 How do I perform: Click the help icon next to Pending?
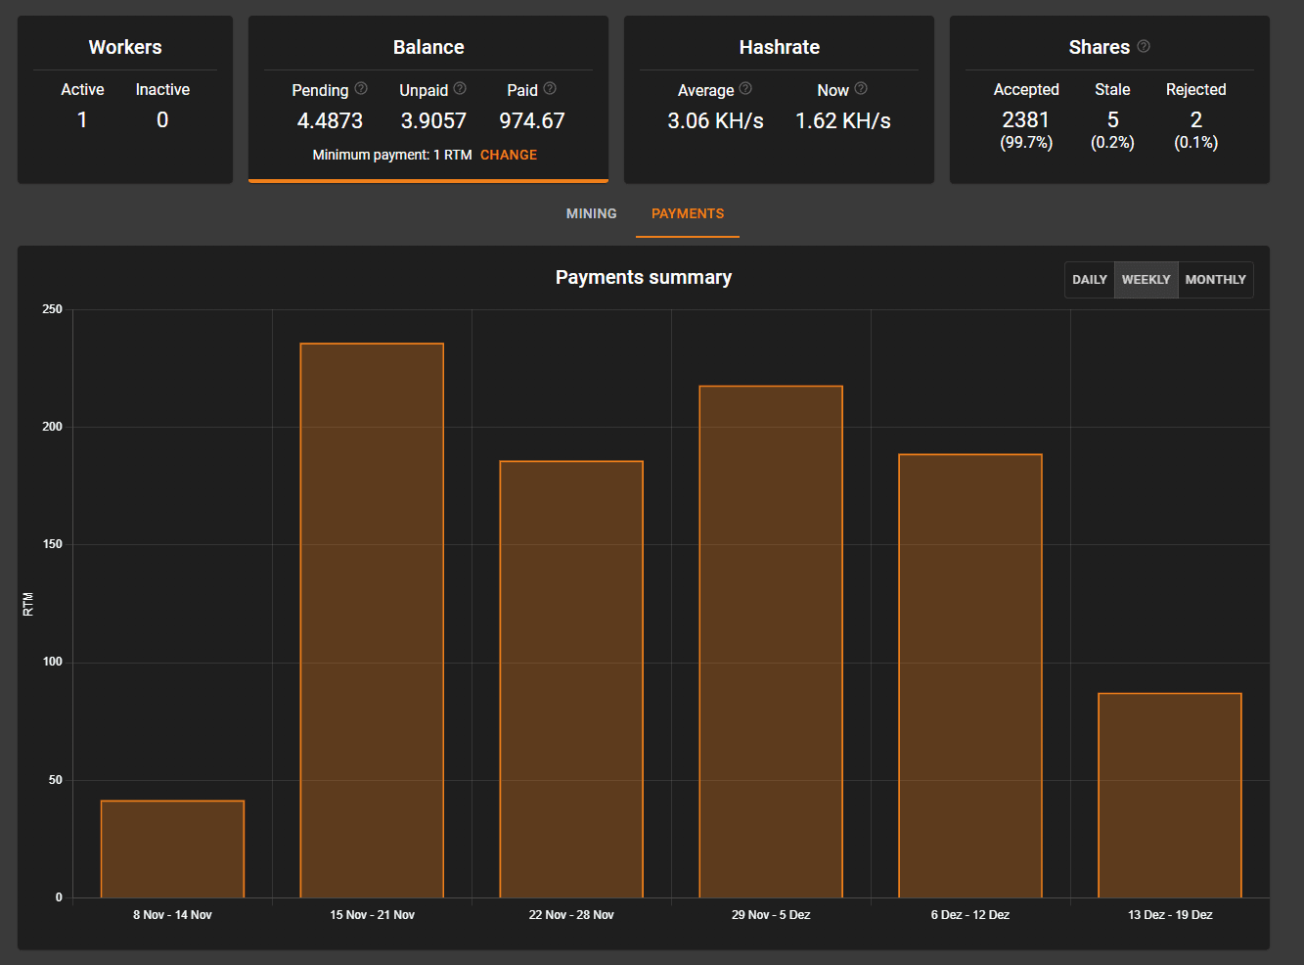pyautogui.click(x=361, y=88)
